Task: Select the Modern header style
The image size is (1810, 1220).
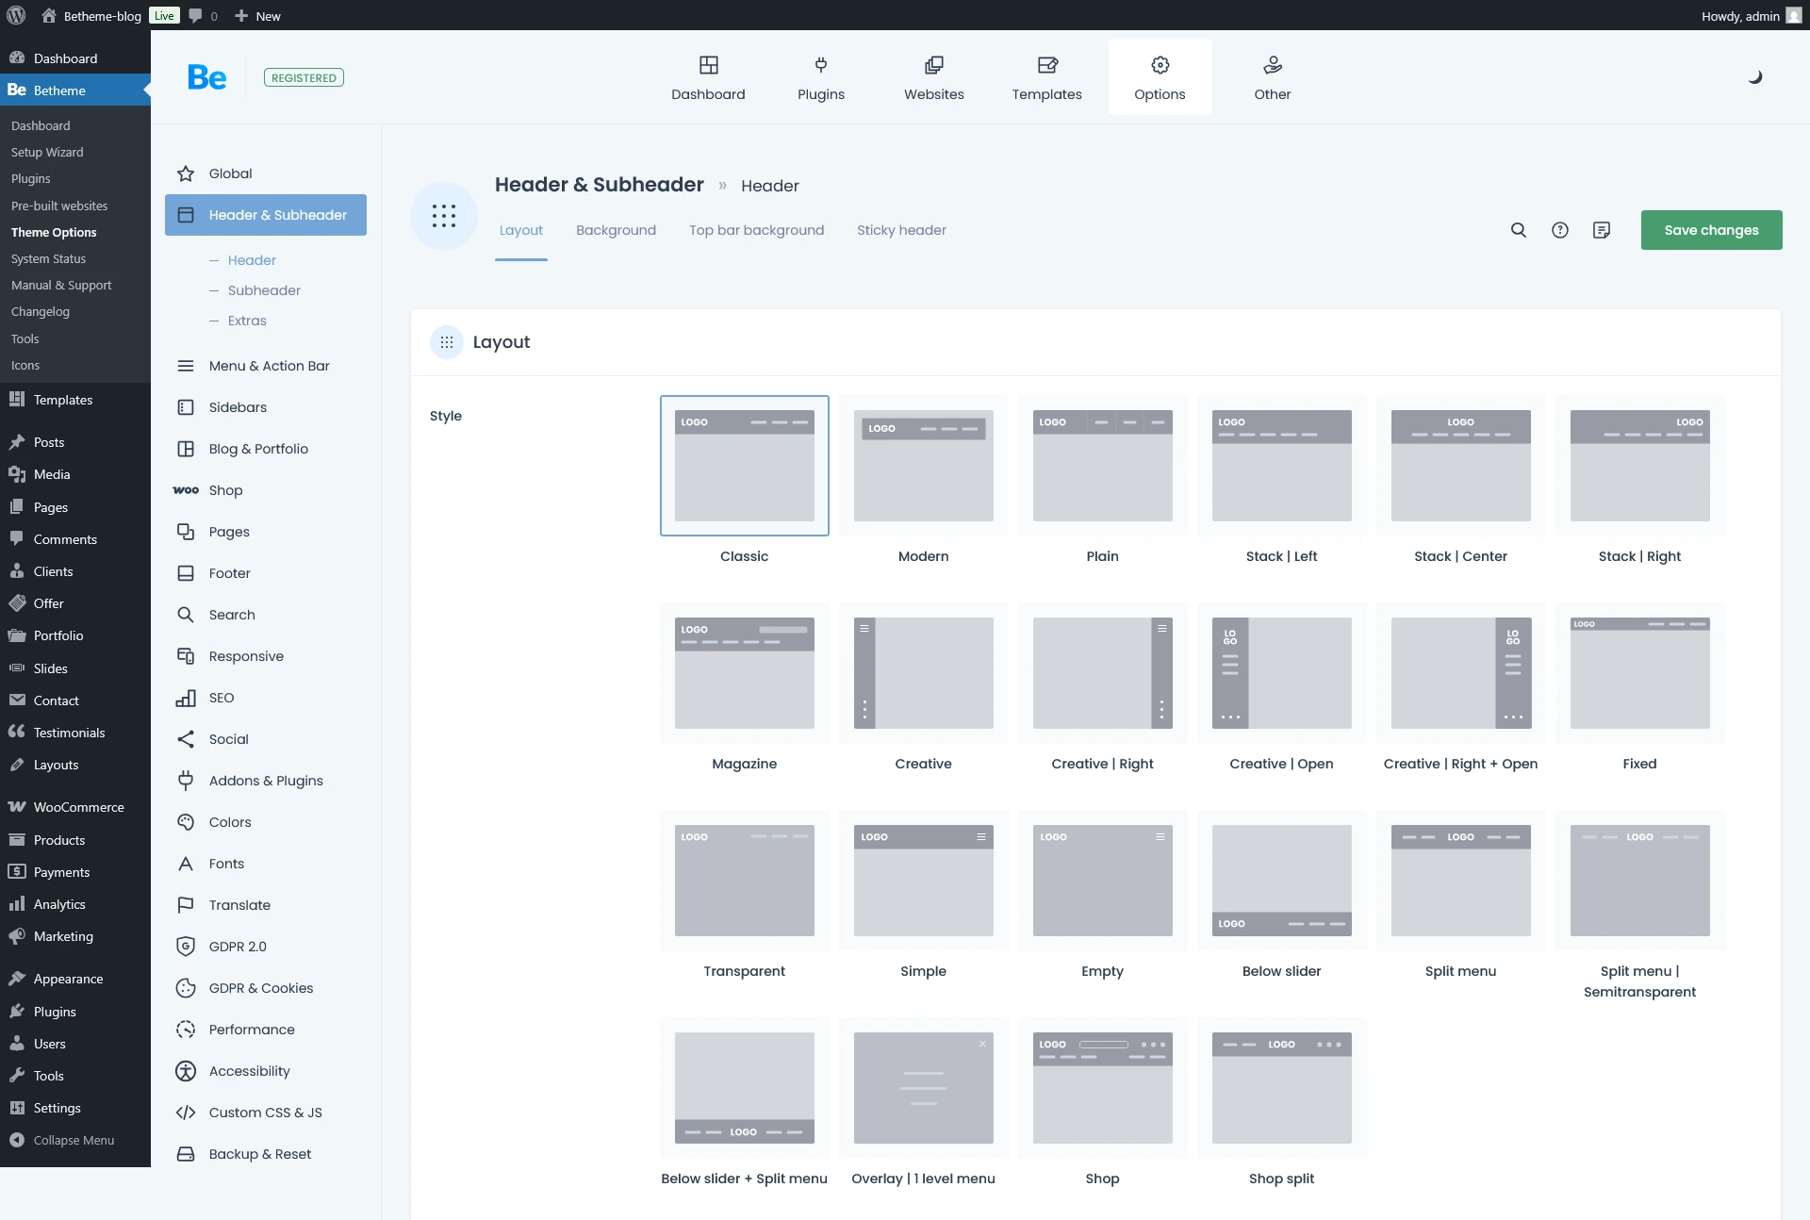Action: 923,466
